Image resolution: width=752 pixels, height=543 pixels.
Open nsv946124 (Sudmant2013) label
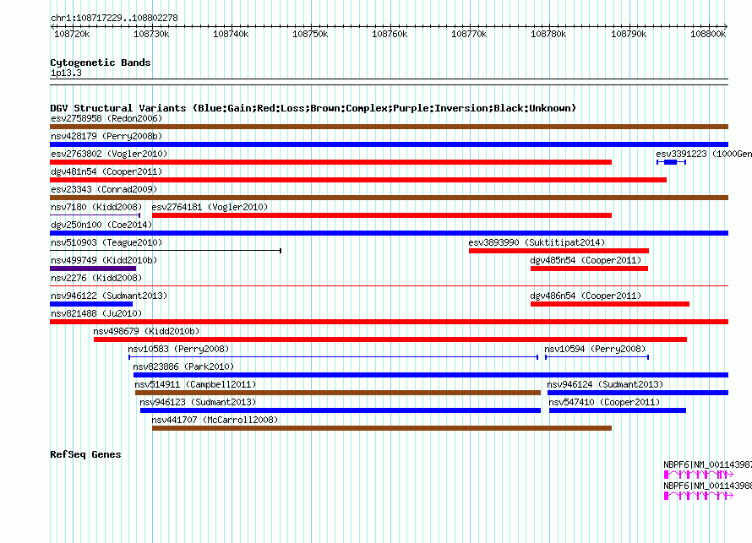tap(605, 384)
